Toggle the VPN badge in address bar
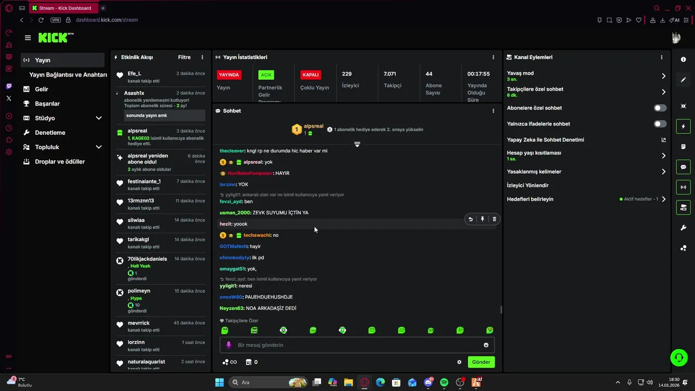This screenshot has height=391, width=695. click(x=55, y=20)
